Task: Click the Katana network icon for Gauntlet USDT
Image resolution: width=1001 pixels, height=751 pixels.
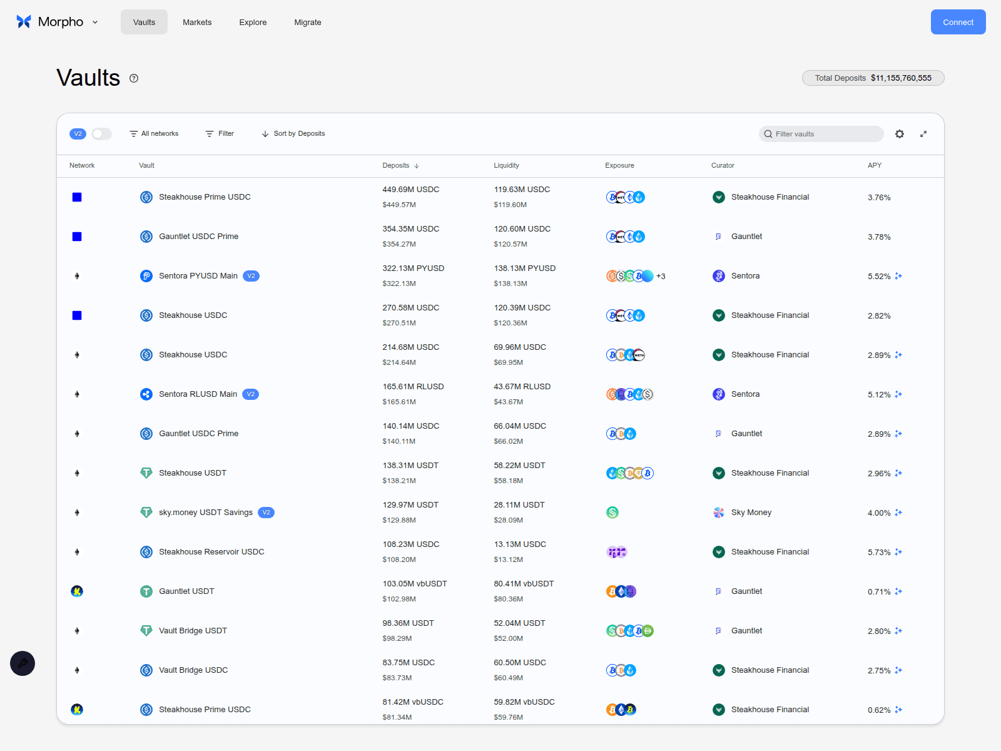Action: (x=77, y=591)
